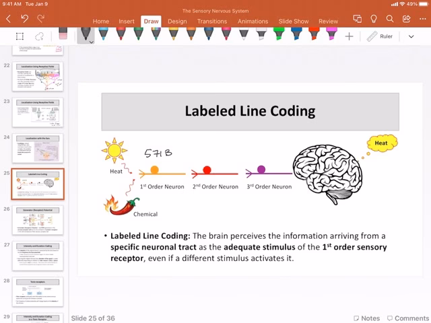431x323 pixels.
Task: Open the Review tab
Action: coord(328,21)
